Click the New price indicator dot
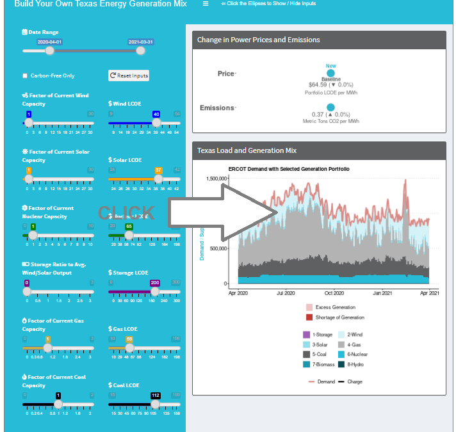The height and width of the screenshot is (432, 456). [330, 74]
